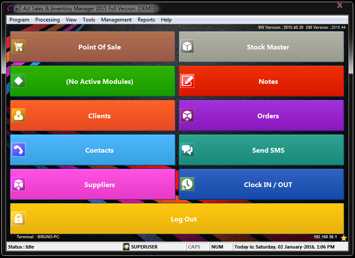This screenshot has height=258, width=355.
Task: Select the Clients person icon
Action: (x=19, y=115)
